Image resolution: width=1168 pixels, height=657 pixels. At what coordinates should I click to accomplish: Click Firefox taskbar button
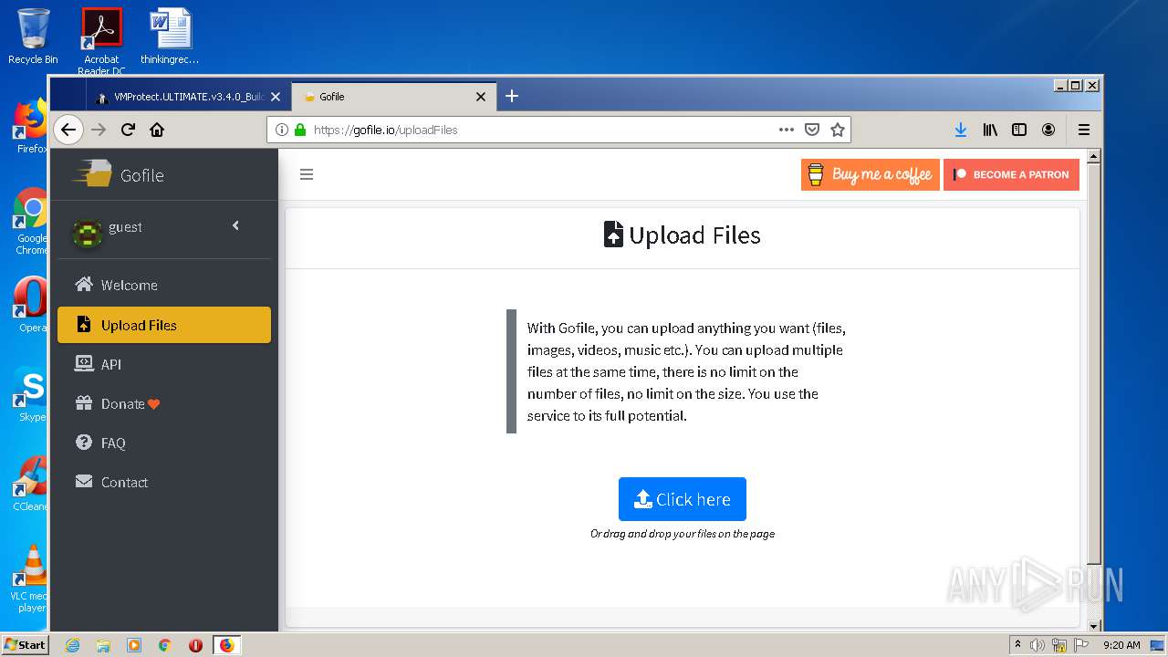226,645
